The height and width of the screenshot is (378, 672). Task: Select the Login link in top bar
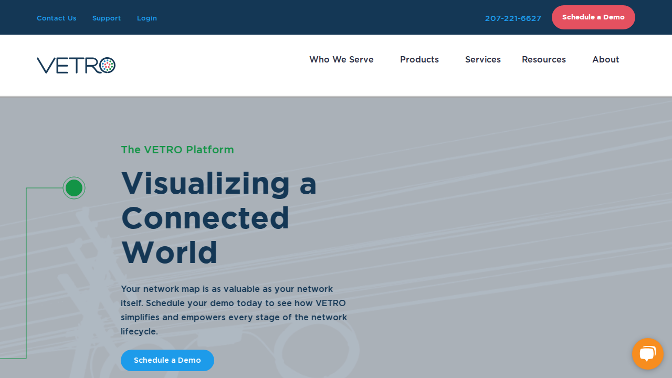[x=147, y=18]
